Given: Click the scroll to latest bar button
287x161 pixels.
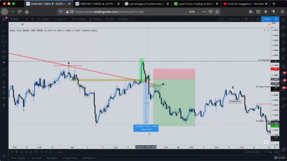Looking at the screenshot, I should (266, 142).
